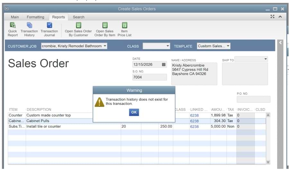Click the TAX column header
Viewport: 289px width, 170px height.
click(x=231, y=109)
